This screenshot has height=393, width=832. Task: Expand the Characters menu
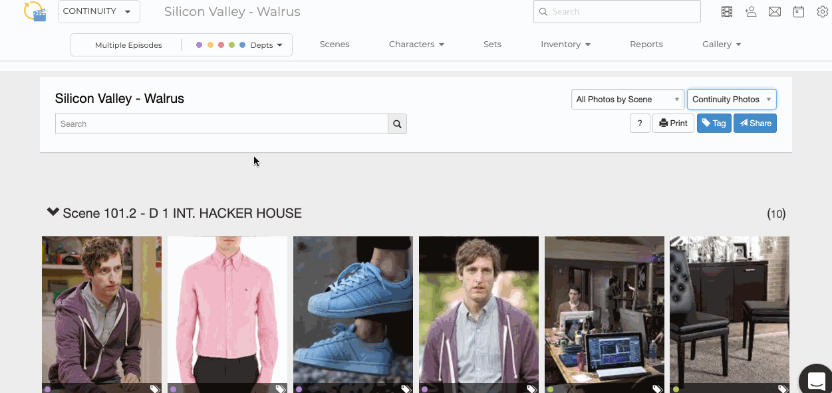coord(416,44)
